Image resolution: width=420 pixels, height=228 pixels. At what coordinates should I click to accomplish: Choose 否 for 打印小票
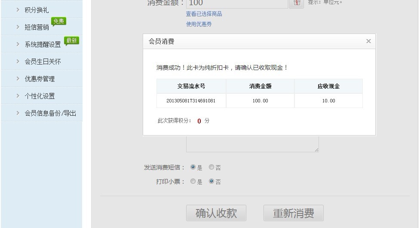coord(212,182)
